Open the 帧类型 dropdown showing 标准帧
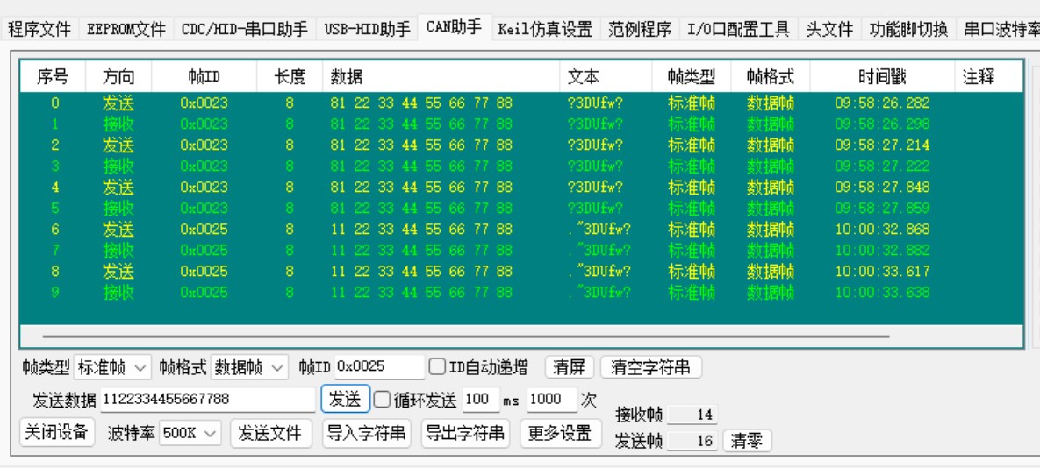The height and width of the screenshot is (468, 1040). [x=112, y=366]
